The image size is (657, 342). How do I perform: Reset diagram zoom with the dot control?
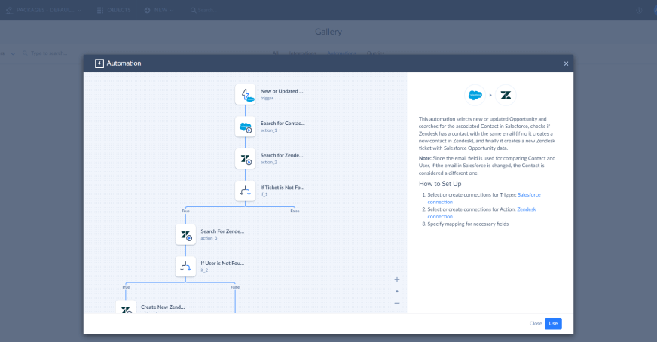coord(397,292)
